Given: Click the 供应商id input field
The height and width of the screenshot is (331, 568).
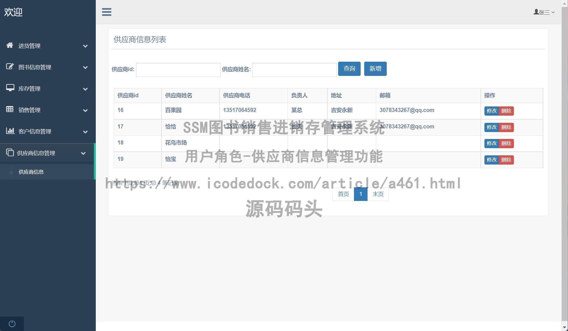Looking at the screenshot, I should [x=178, y=69].
